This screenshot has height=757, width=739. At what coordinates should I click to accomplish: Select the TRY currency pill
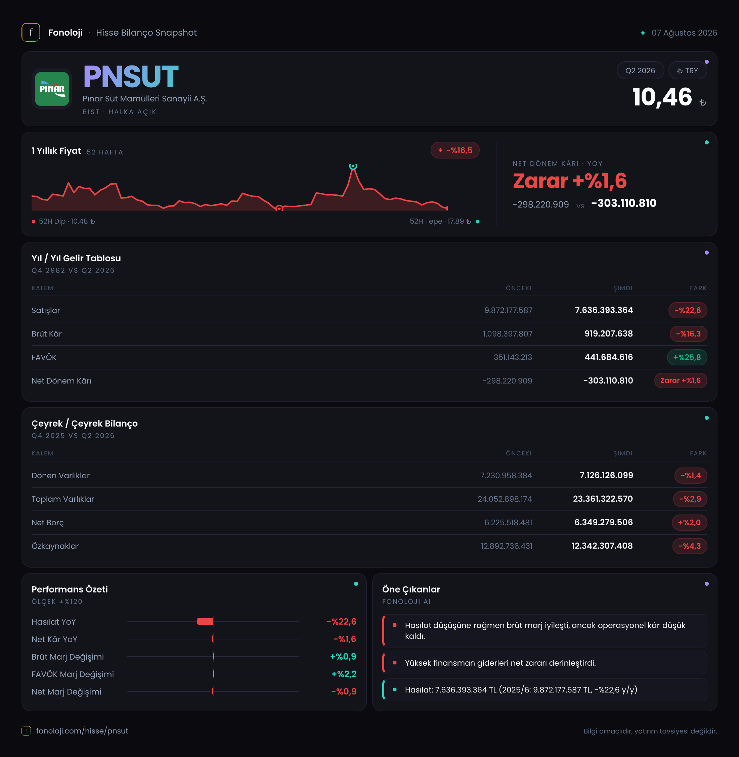click(687, 70)
